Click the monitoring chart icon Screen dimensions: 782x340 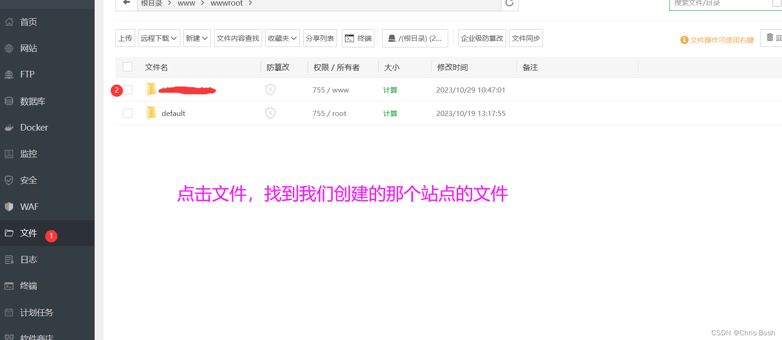[9, 154]
